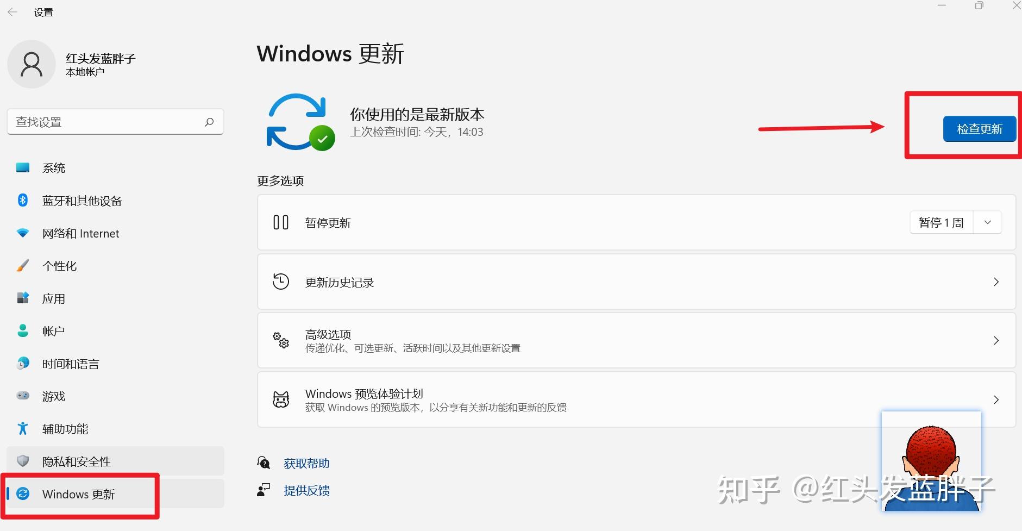The height and width of the screenshot is (531, 1022).
Task: Open the user profile avatar icon
Action: (x=32, y=64)
